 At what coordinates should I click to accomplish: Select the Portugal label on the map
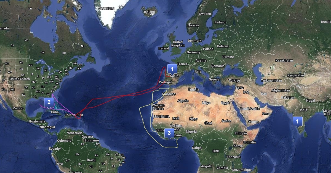pos(165,82)
